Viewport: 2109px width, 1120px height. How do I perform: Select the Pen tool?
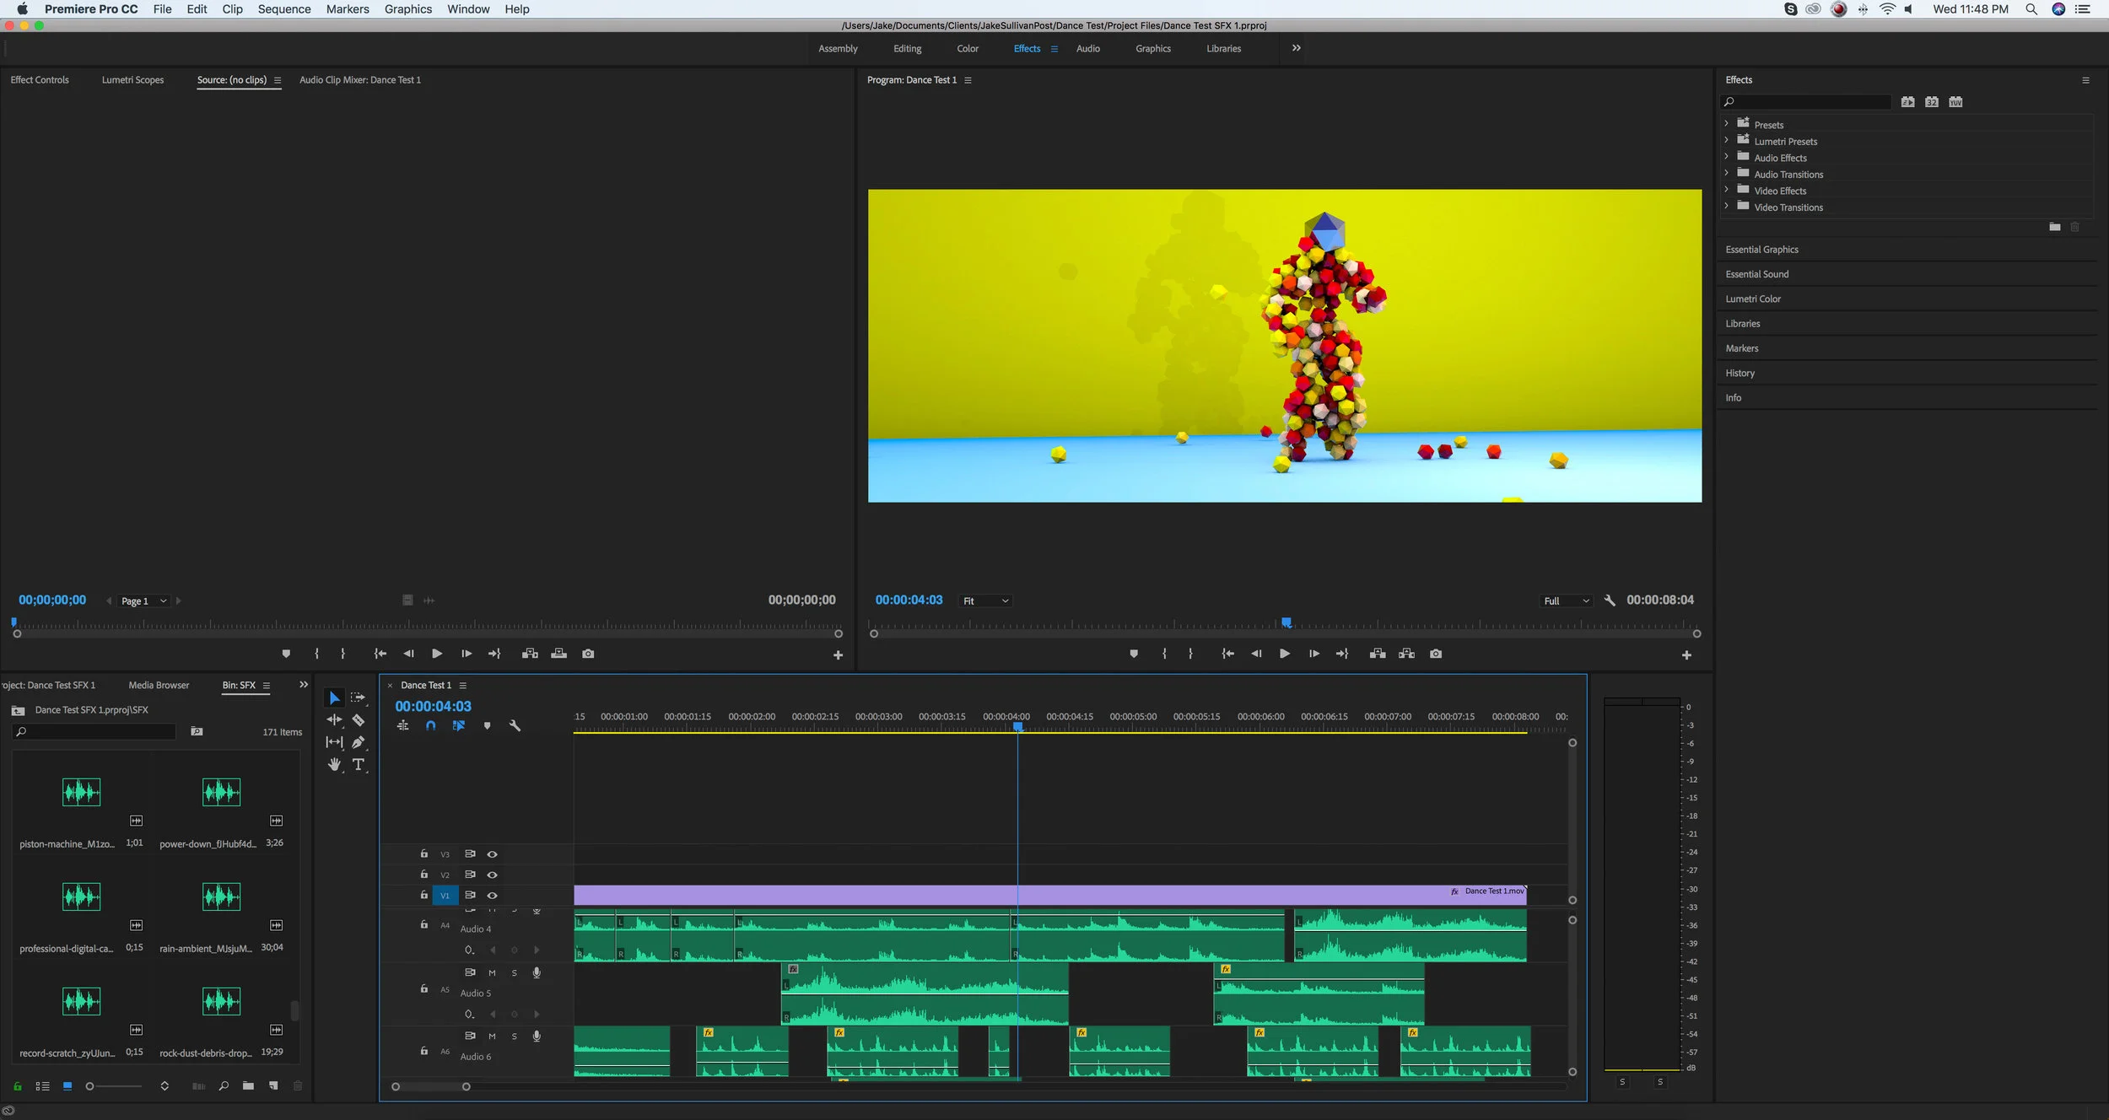tap(359, 742)
